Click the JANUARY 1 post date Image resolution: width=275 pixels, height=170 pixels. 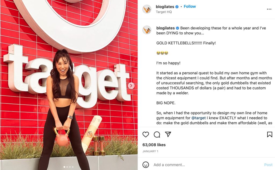(x=150, y=151)
